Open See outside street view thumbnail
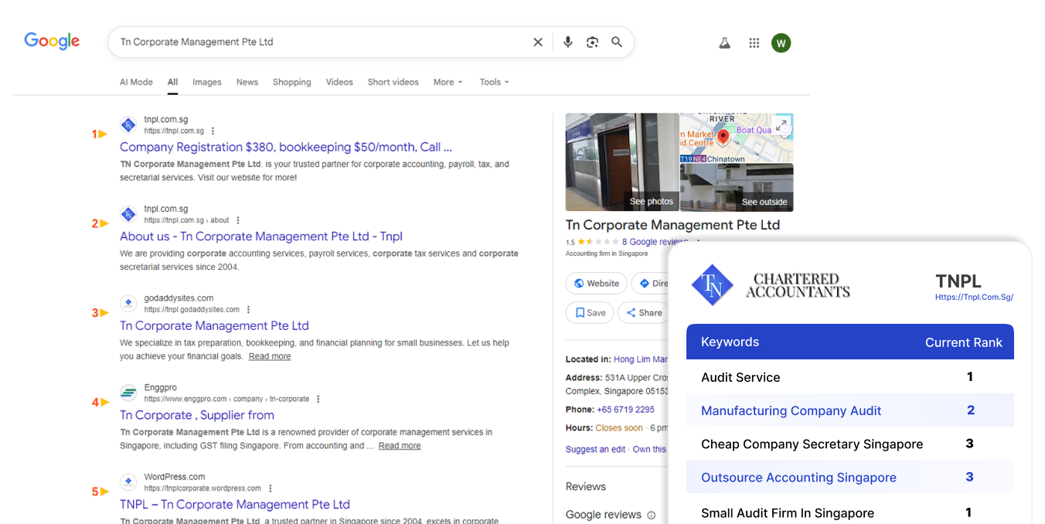Viewport: 1045px width, 524px height. click(x=737, y=187)
